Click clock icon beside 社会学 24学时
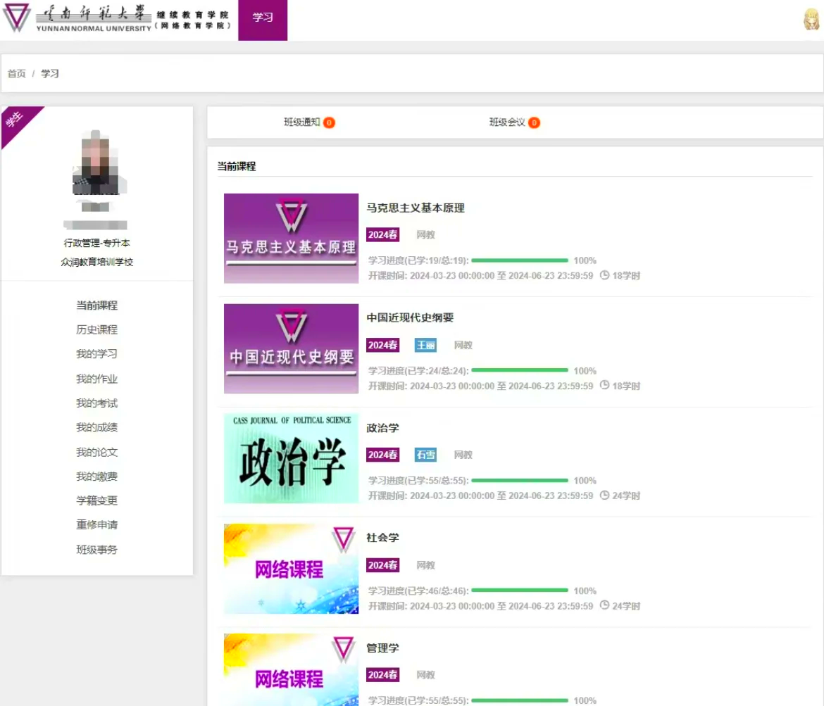 pyautogui.click(x=604, y=605)
